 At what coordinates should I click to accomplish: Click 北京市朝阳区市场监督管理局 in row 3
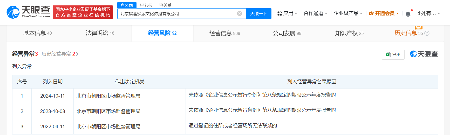click(x=108, y=126)
